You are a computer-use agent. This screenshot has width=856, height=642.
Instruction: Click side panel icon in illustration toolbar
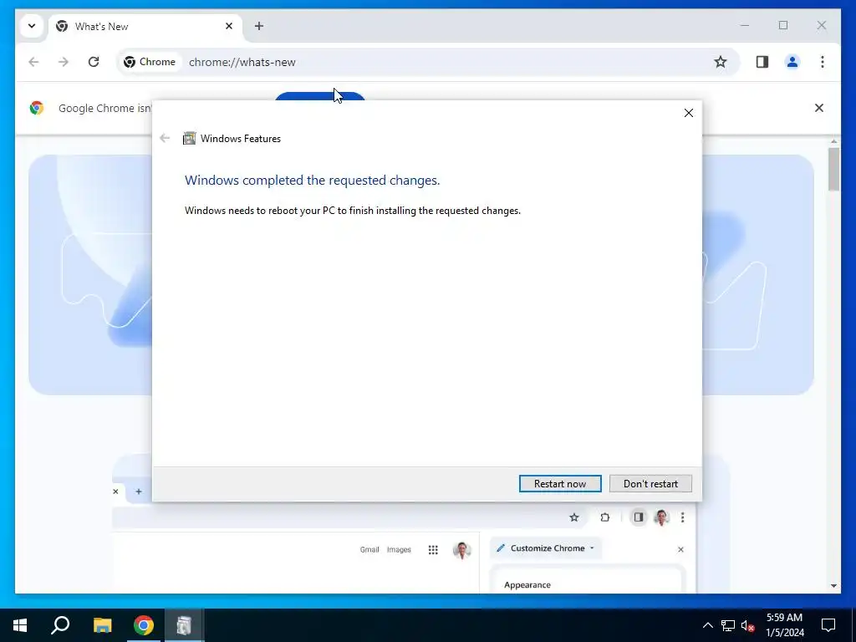pyautogui.click(x=638, y=517)
